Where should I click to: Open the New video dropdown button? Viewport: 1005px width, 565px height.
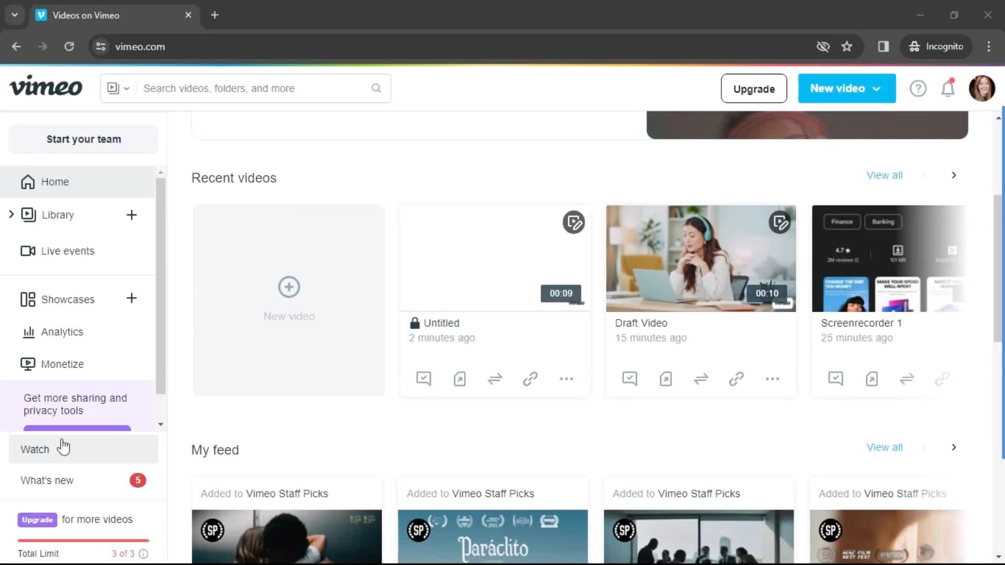pos(847,88)
